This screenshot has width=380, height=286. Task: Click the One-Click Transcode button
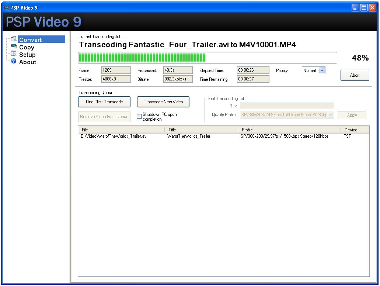coord(104,102)
